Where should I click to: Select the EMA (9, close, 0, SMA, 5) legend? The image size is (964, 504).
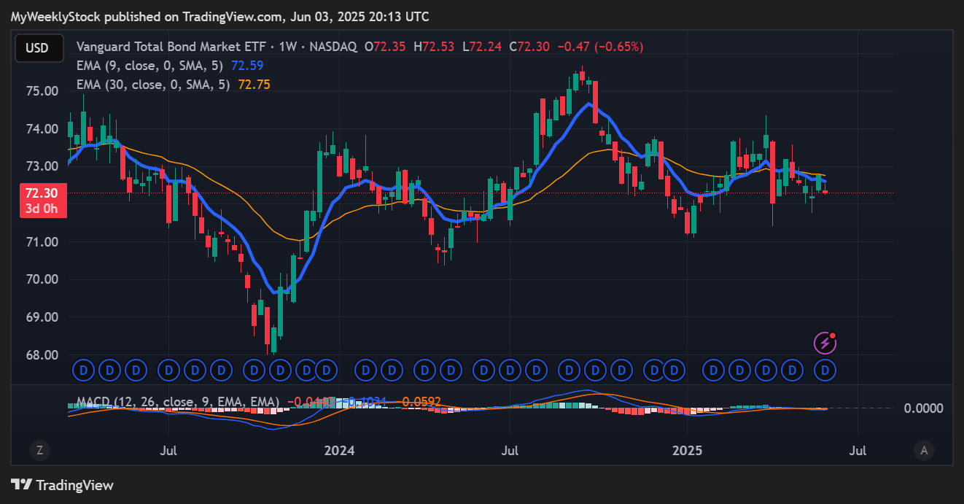[x=152, y=66]
